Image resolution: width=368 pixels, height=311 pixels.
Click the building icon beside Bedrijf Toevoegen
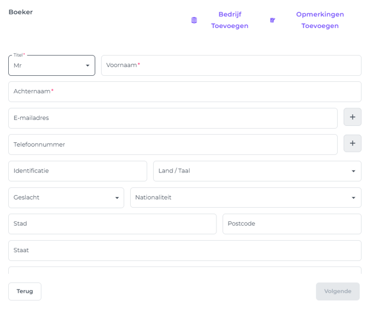click(x=194, y=20)
